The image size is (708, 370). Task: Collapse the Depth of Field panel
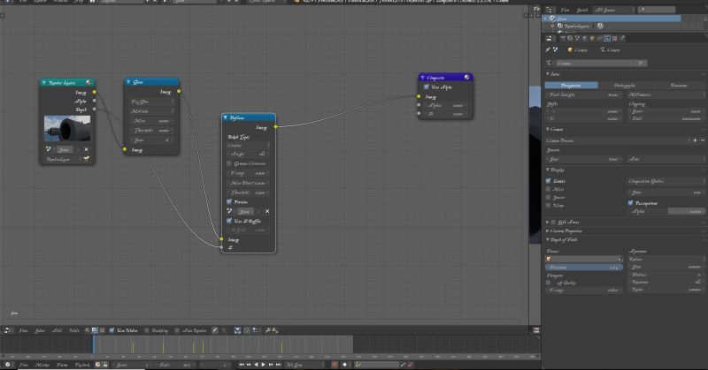[x=548, y=240]
